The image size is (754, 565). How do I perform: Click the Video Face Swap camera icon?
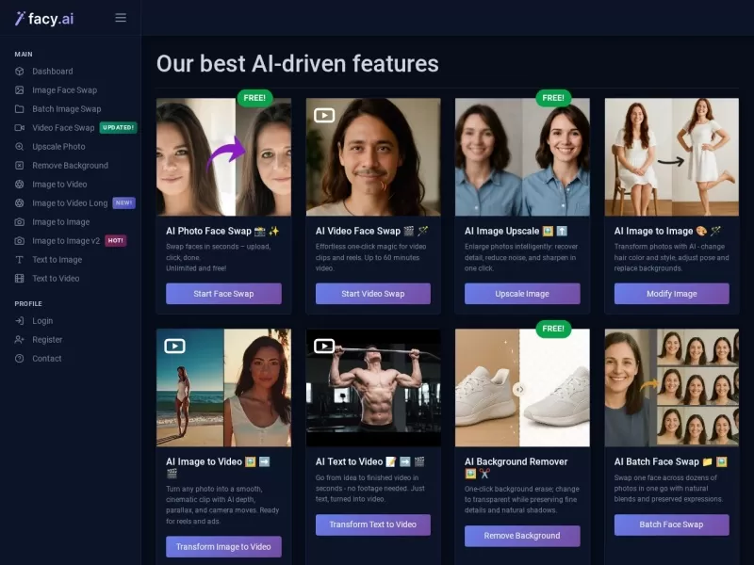tap(19, 127)
